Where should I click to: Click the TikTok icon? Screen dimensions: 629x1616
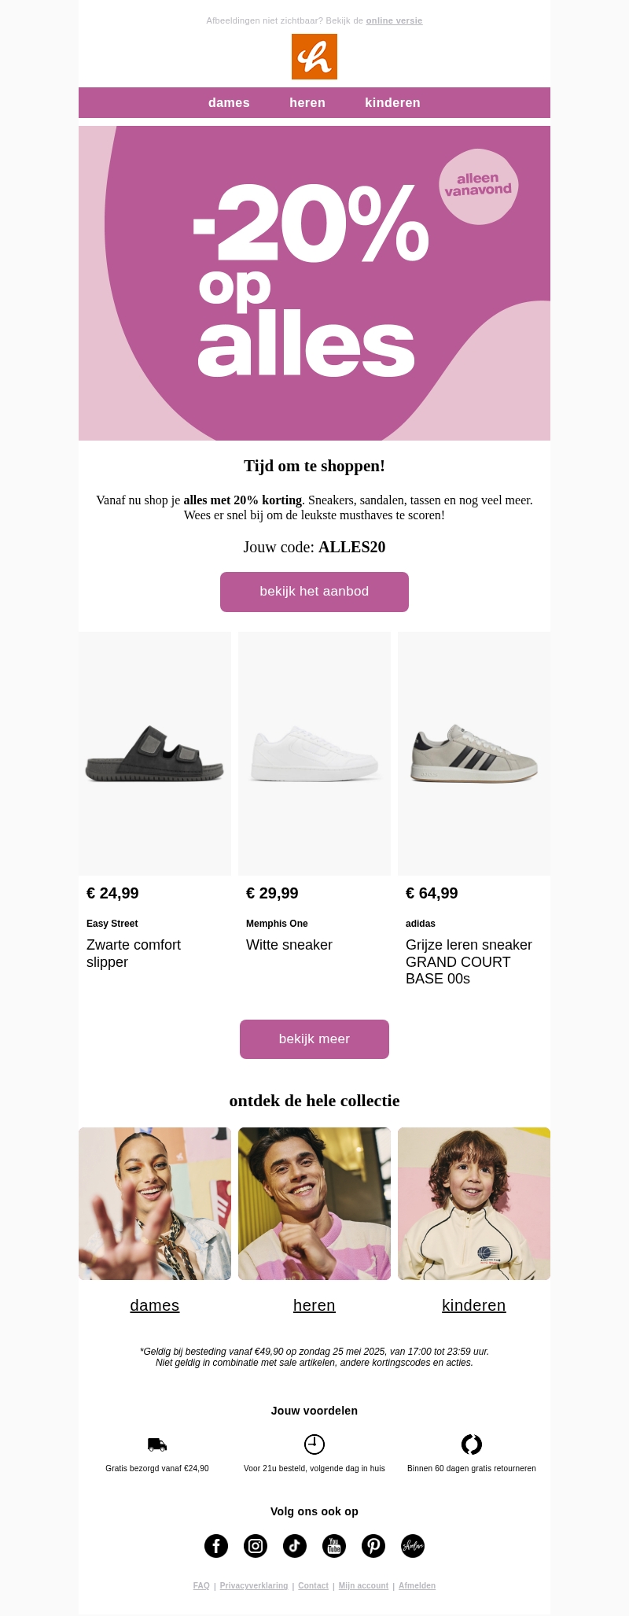[295, 1546]
